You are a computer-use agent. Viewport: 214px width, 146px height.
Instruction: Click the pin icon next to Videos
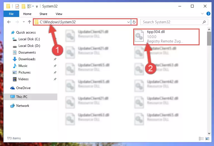coord(55,79)
